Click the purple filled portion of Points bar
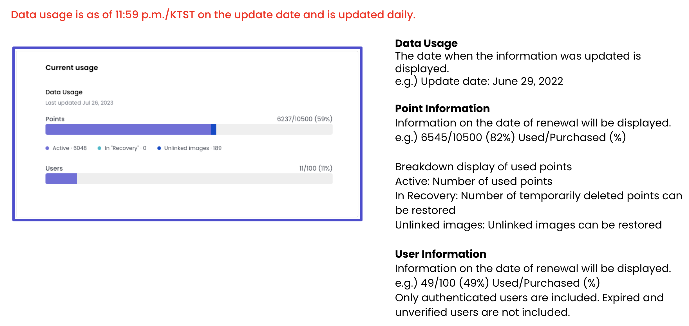The height and width of the screenshot is (326, 689). (x=128, y=129)
